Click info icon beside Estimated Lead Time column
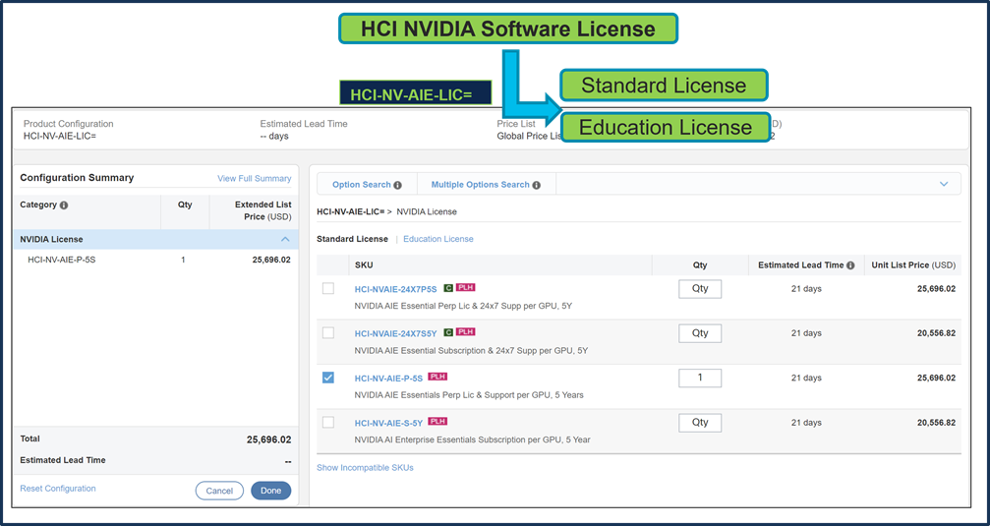Screen dimensions: 990x526 [850, 265]
